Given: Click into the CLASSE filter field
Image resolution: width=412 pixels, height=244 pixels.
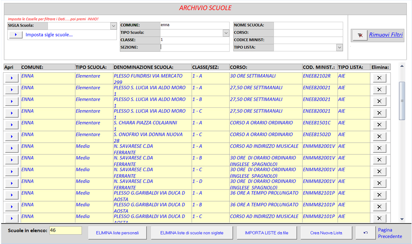Looking at the screenshot, I should (x=194, y=40).
